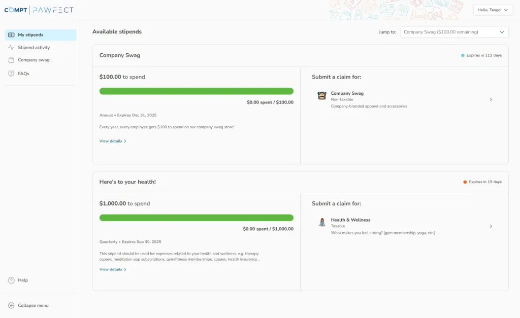Open the Hello, Tango! user menu
Viewport: 520px width, 318px height.
[492, 10]
